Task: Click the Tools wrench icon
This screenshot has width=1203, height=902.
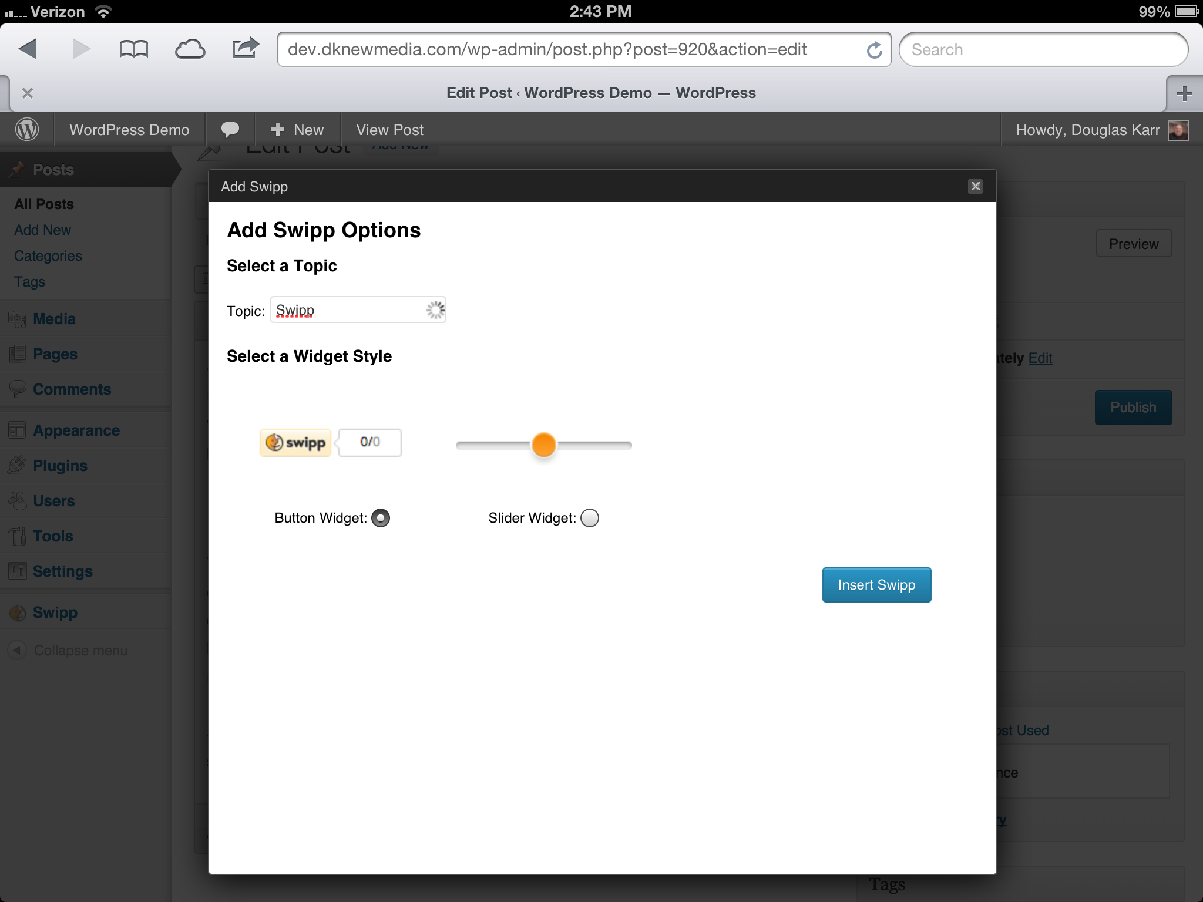Action: (x=18, y=536)
